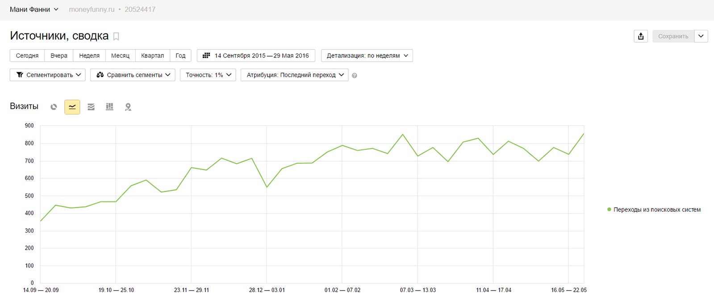Toggle the Квартал period
This screenshot has height=308, width=714.
coord(152,56)
